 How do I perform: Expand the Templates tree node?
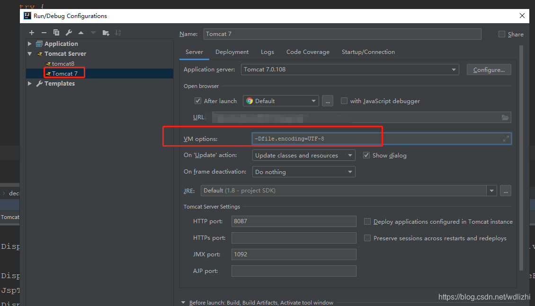[30, 84]
